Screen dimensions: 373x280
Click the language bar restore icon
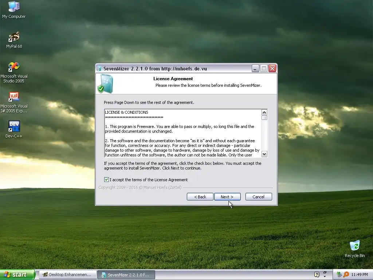point(325,273)
